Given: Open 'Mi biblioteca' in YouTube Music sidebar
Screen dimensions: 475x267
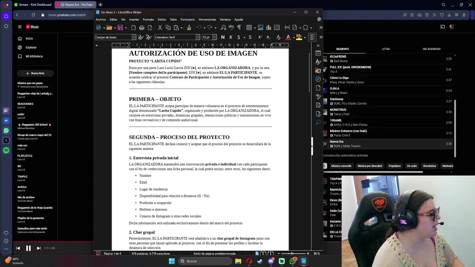Looking at the screenshot, I should pos(34,56).
